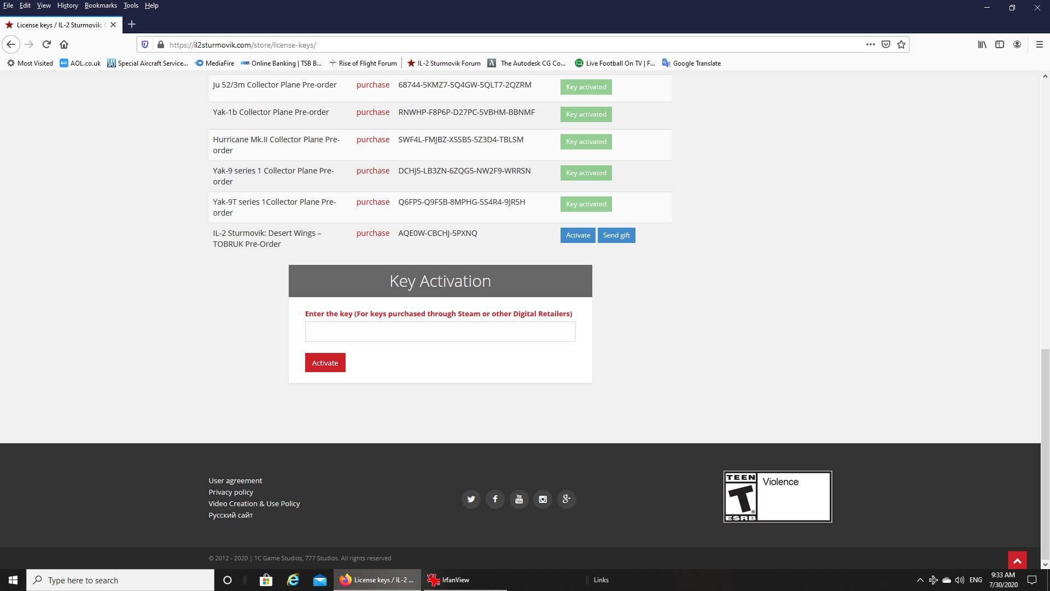Open the Google Plus social icon
This screenshot has width=1050, height=591.
coord(567,499)
